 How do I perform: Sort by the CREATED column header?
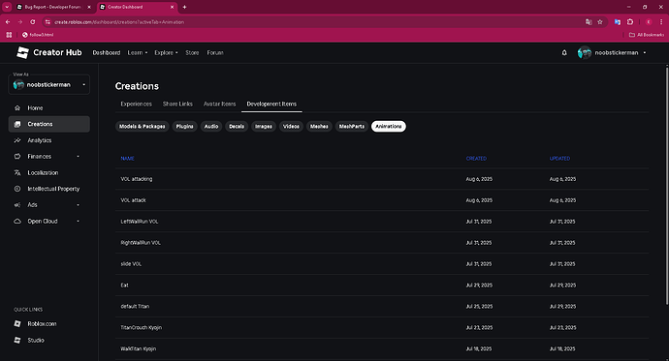click(476, 159)
